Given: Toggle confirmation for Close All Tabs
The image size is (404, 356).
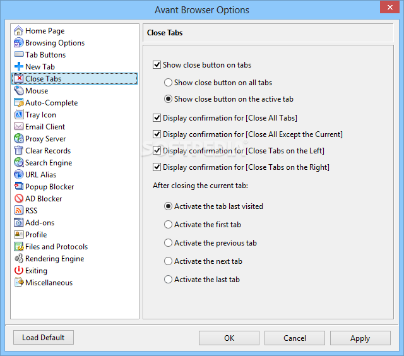Looking at the screenshot, I should [157, 118].
